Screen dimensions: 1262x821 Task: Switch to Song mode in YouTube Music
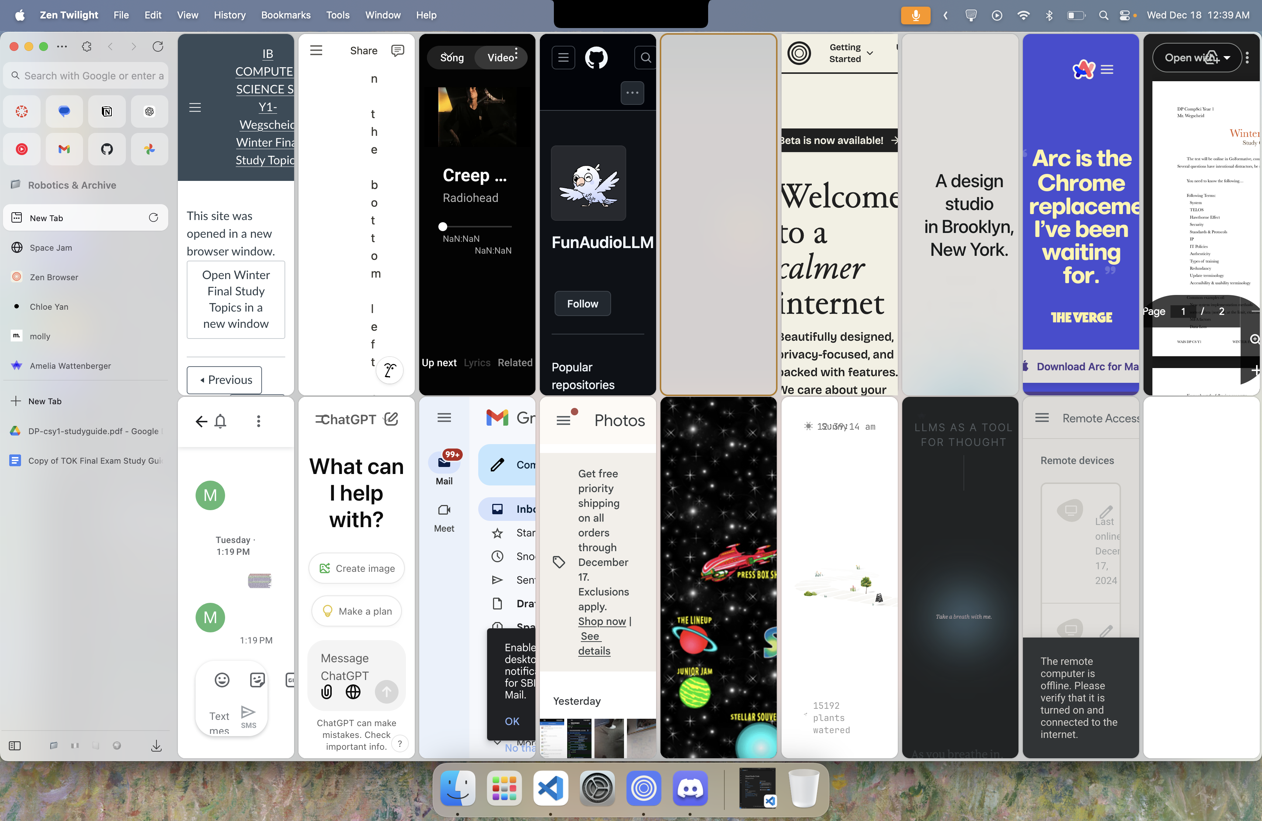(452, 58)
